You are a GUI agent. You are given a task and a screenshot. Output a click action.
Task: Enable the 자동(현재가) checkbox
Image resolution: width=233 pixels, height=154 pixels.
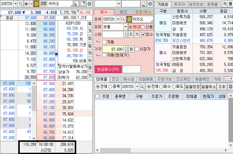click(x=104, y=55)
